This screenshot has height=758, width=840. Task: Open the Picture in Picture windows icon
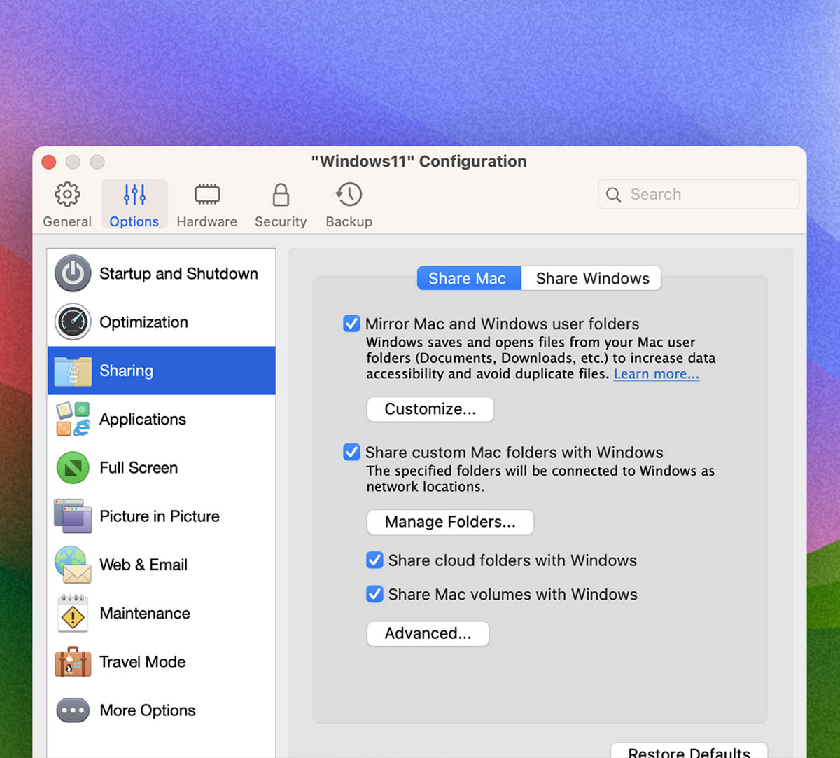click(x=73, y=516)
